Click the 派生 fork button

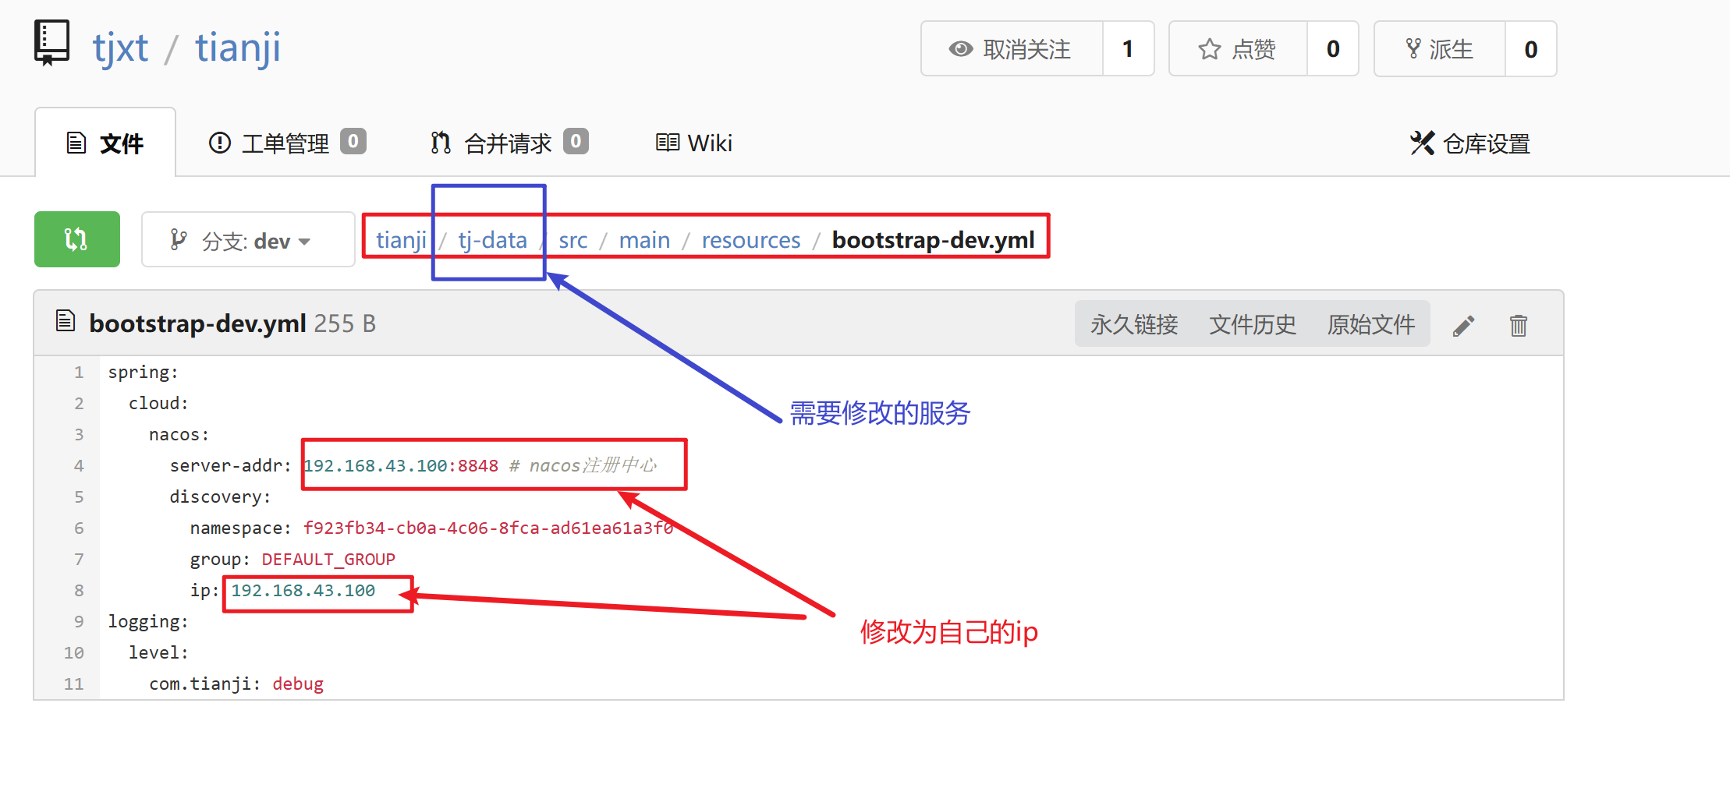click(x=1439, y=49)
